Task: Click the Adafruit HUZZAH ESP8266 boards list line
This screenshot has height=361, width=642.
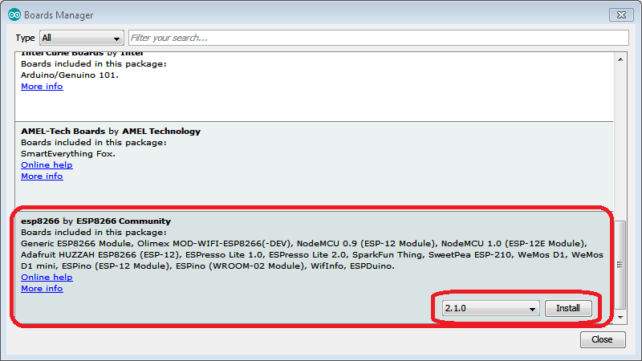Action: pos(312,254)
